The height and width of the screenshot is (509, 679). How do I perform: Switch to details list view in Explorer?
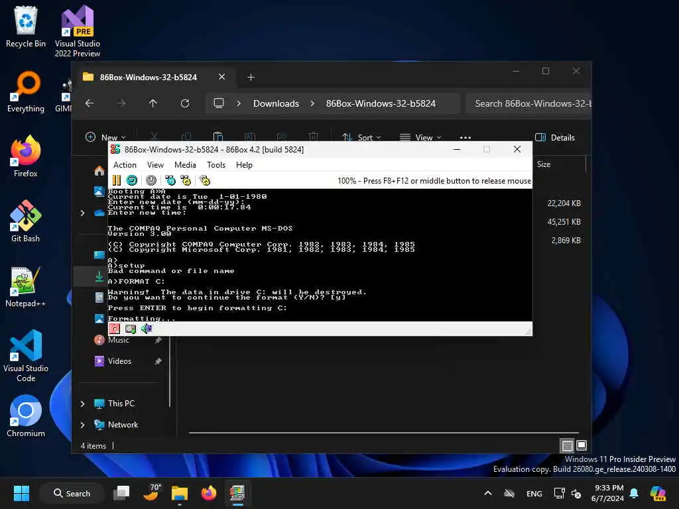[x=568, y=445]
